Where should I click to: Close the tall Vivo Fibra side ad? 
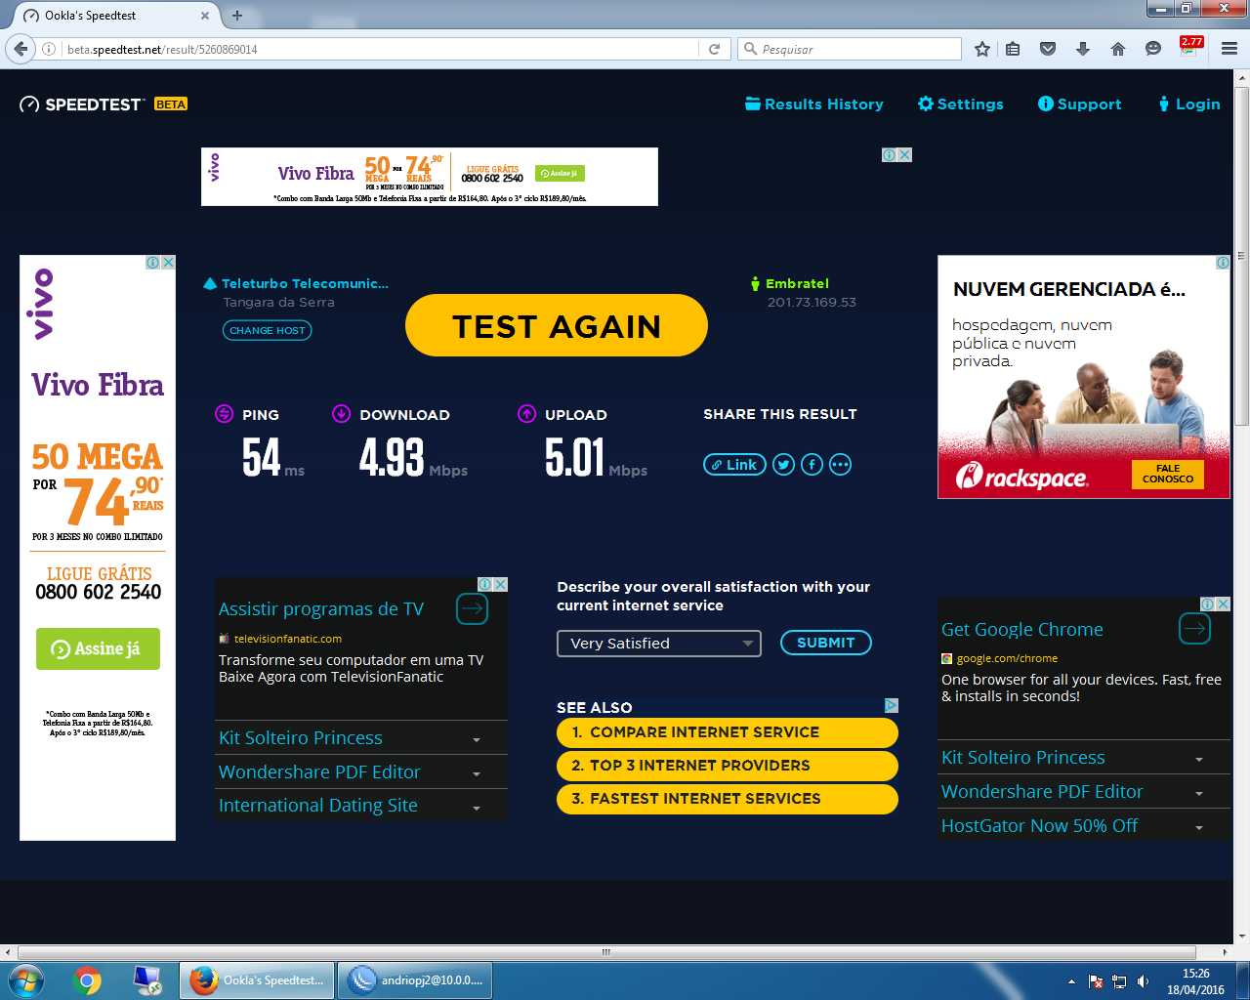pos(168,263)
